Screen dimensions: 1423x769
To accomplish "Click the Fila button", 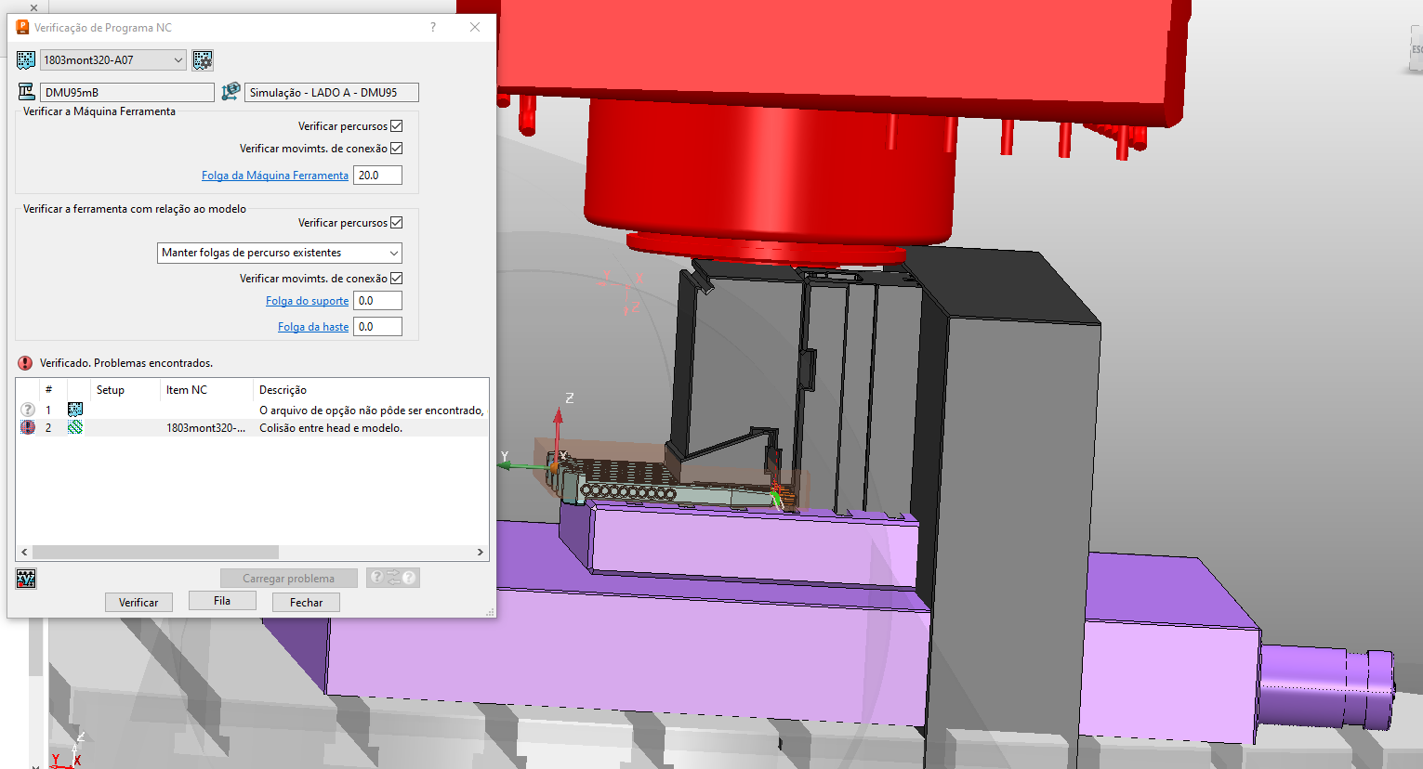I will pos(222,600).
